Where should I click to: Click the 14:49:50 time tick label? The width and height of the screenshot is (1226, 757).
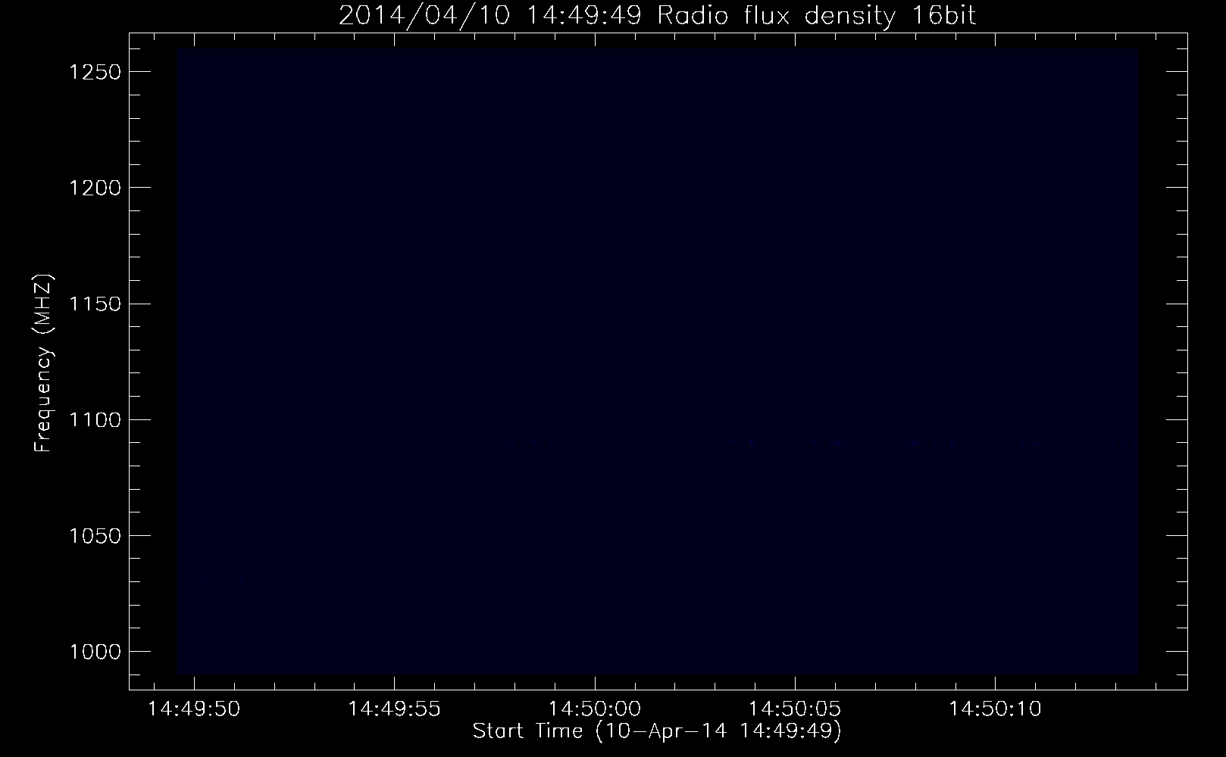tap(194, 709)
